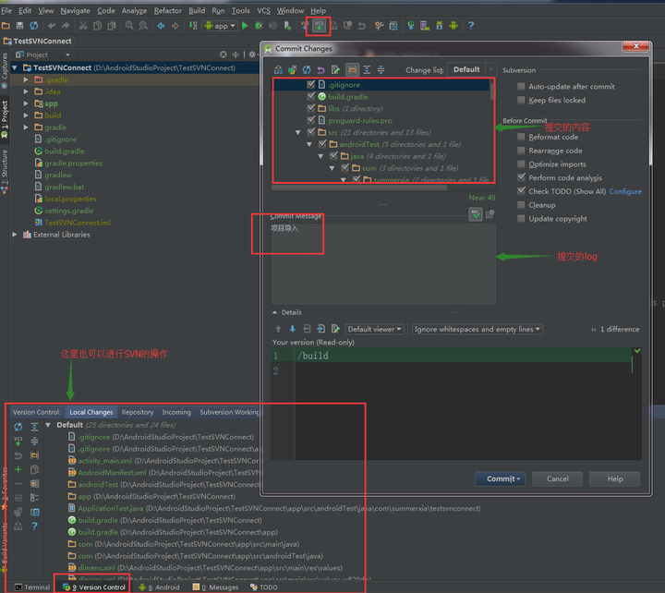
Task: Click the Project panel settings gear icon
Action: [252, 54]
